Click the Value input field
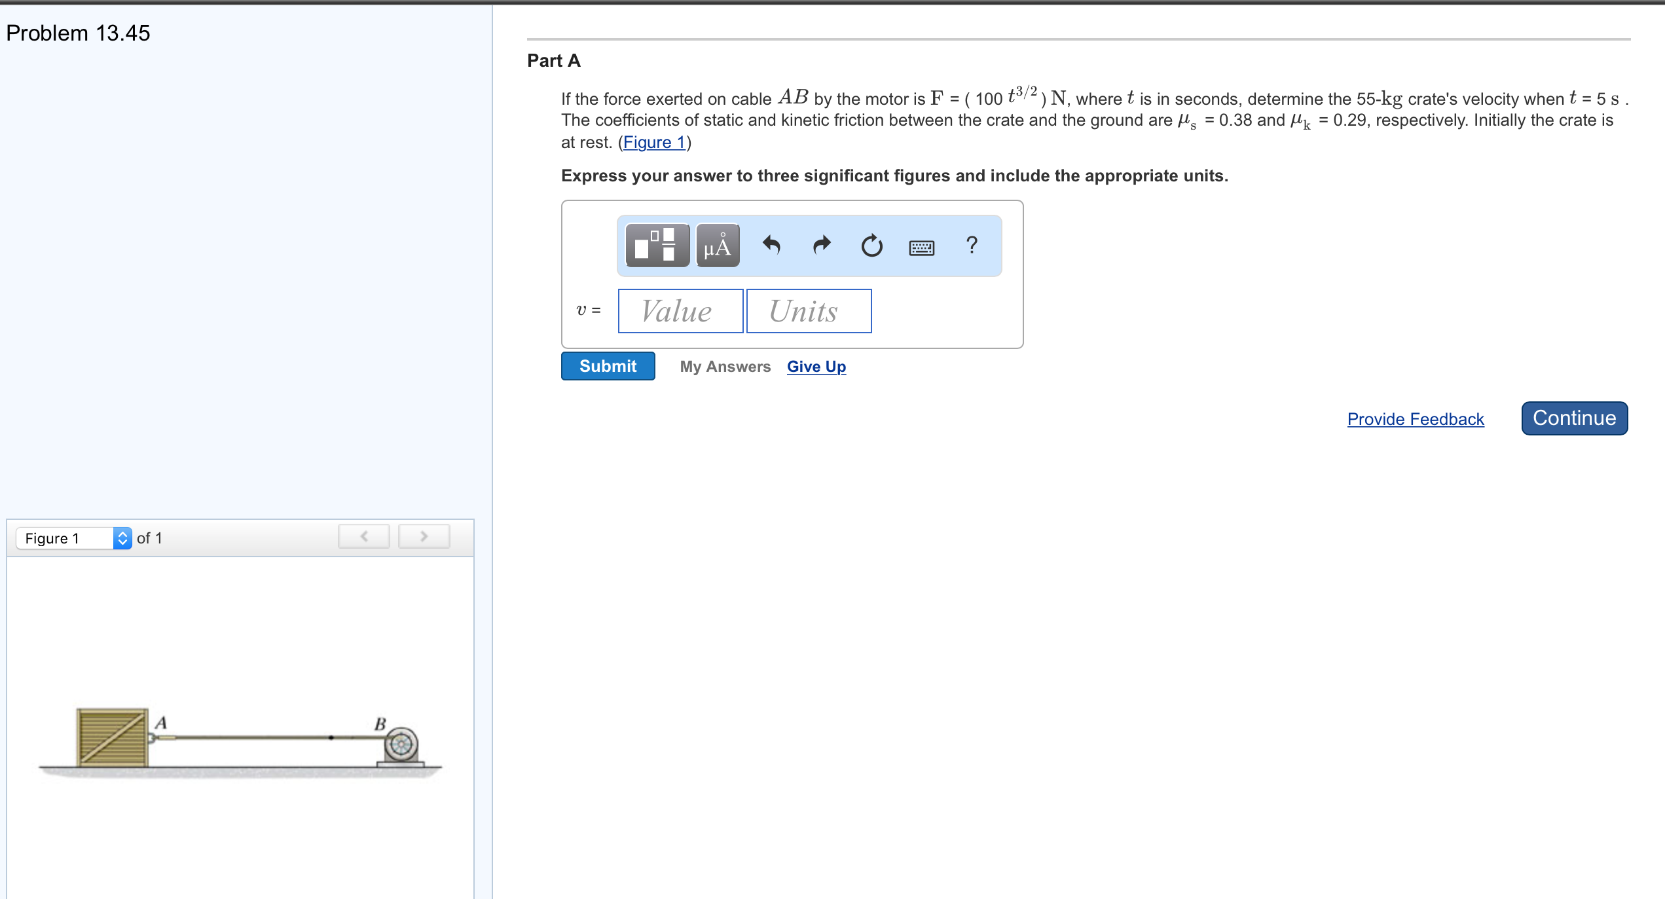This screenshot has height=899, width=1665. click(680, 311)
